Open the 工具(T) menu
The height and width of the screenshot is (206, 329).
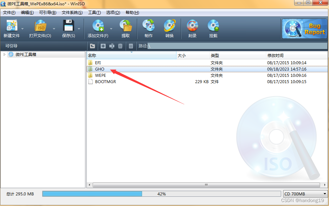[x=94, y=13]
